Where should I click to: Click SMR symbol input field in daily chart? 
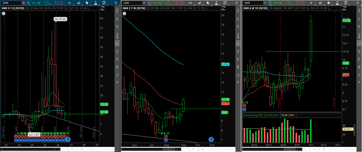coord(254,3)
